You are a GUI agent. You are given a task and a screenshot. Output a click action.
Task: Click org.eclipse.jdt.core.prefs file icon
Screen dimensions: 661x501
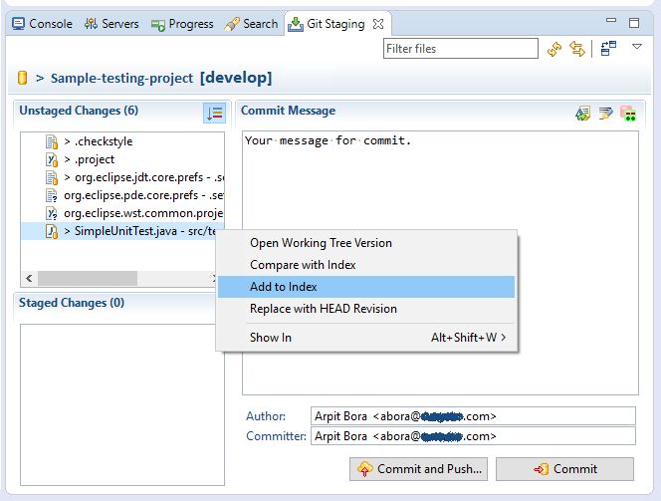pyautogui.click(x=52, y=178)
